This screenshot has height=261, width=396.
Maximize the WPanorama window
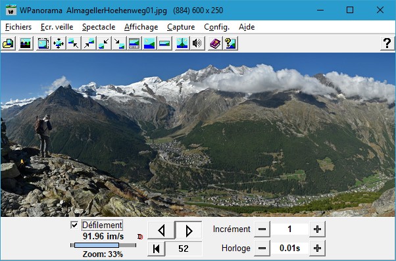pos(350,11)
